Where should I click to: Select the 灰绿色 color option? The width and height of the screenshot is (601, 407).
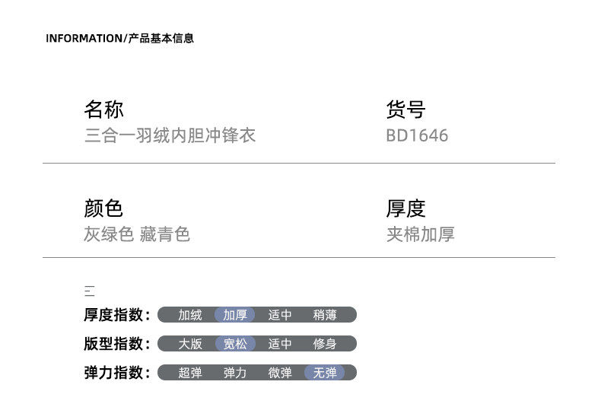point(109,234)
